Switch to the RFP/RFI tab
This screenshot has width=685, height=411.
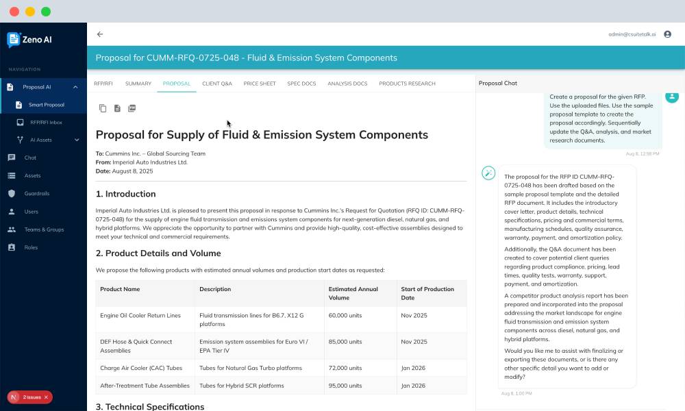point(103,84)
